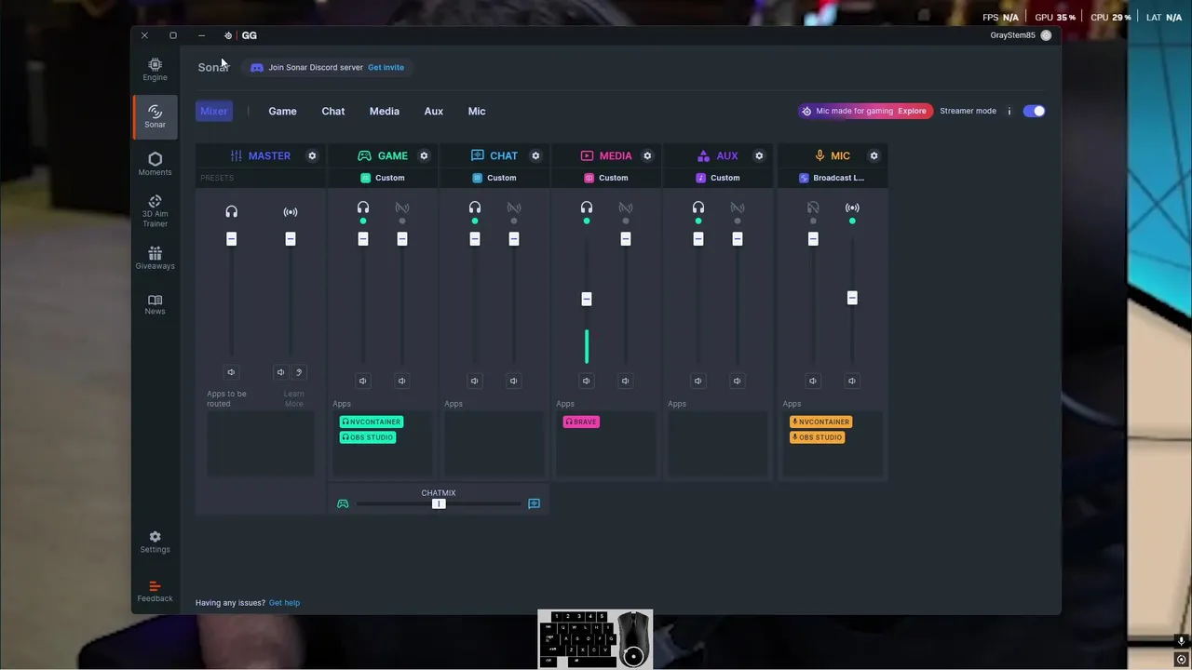Open Master channel gear settings
The height and width of the screenshot is (670, 1192).
312,155
